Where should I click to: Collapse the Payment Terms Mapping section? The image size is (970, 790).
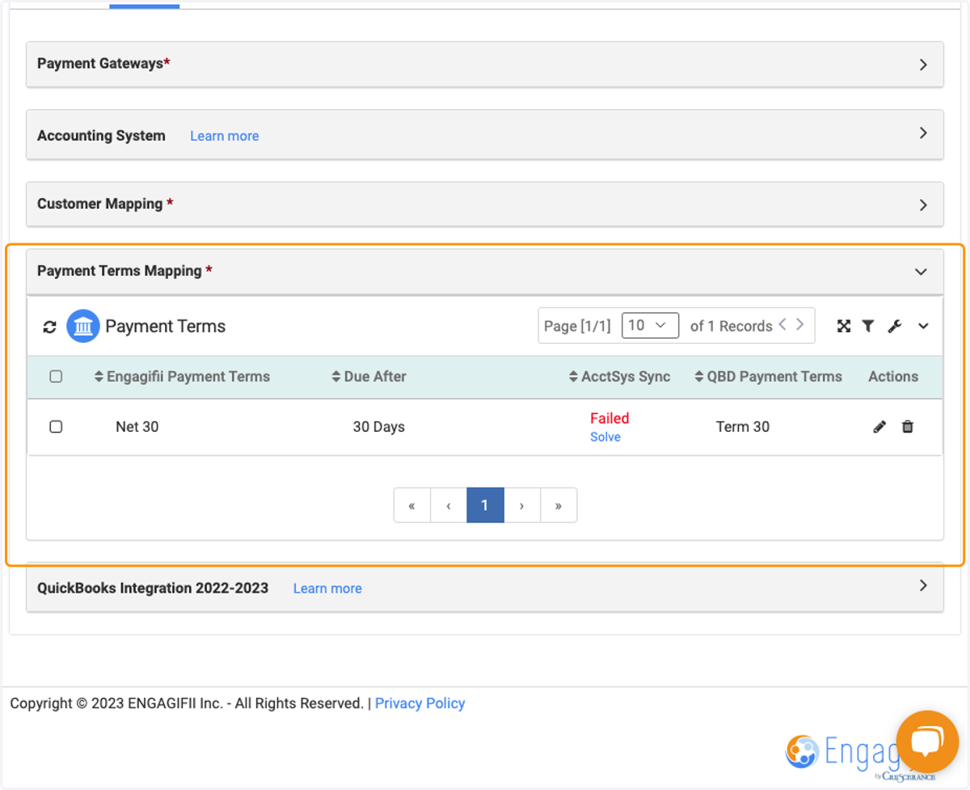[x=921, y=272]
